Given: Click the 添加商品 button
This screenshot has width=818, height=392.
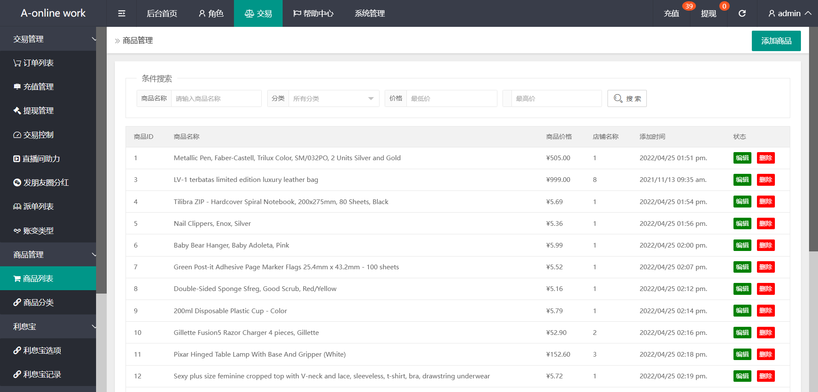Looking at the screenshot, I should coord(776,41).
